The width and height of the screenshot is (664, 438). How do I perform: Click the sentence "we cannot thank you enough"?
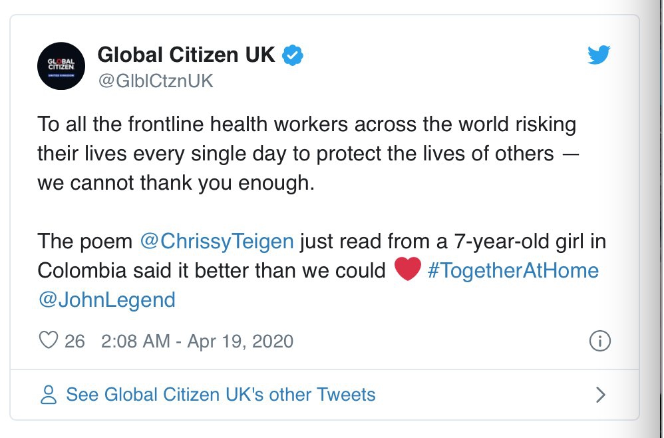pos(173,183)
